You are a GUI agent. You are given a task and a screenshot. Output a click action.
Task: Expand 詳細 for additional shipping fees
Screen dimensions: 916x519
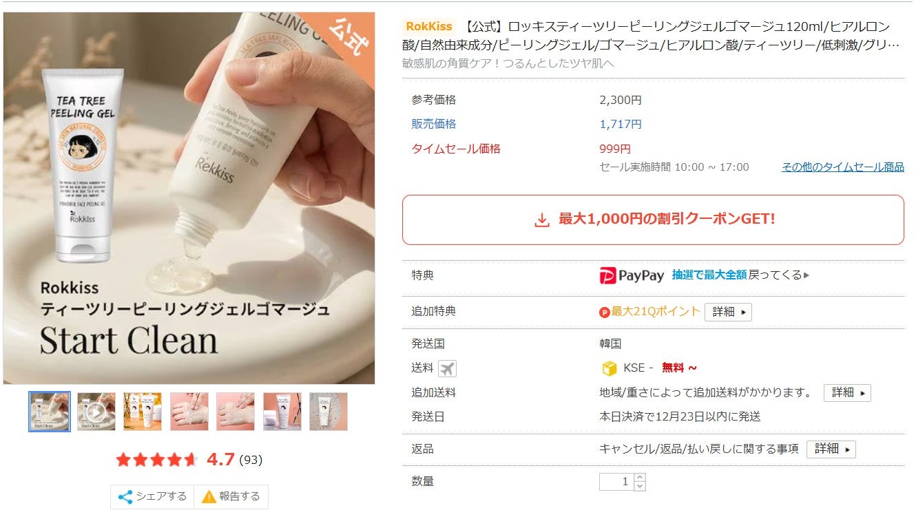847,392
